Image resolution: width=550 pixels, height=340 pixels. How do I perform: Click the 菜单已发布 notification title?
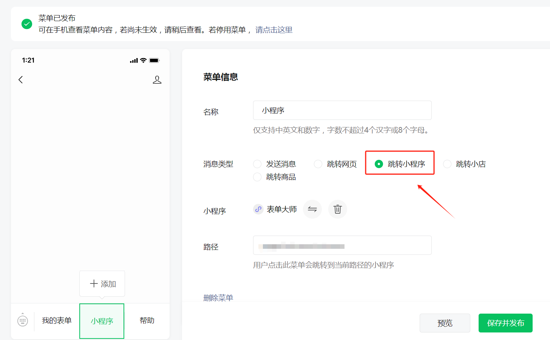tap(57, 18)
